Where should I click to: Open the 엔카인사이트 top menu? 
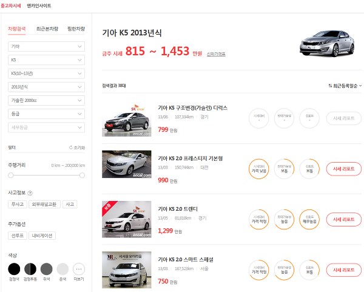39,5
